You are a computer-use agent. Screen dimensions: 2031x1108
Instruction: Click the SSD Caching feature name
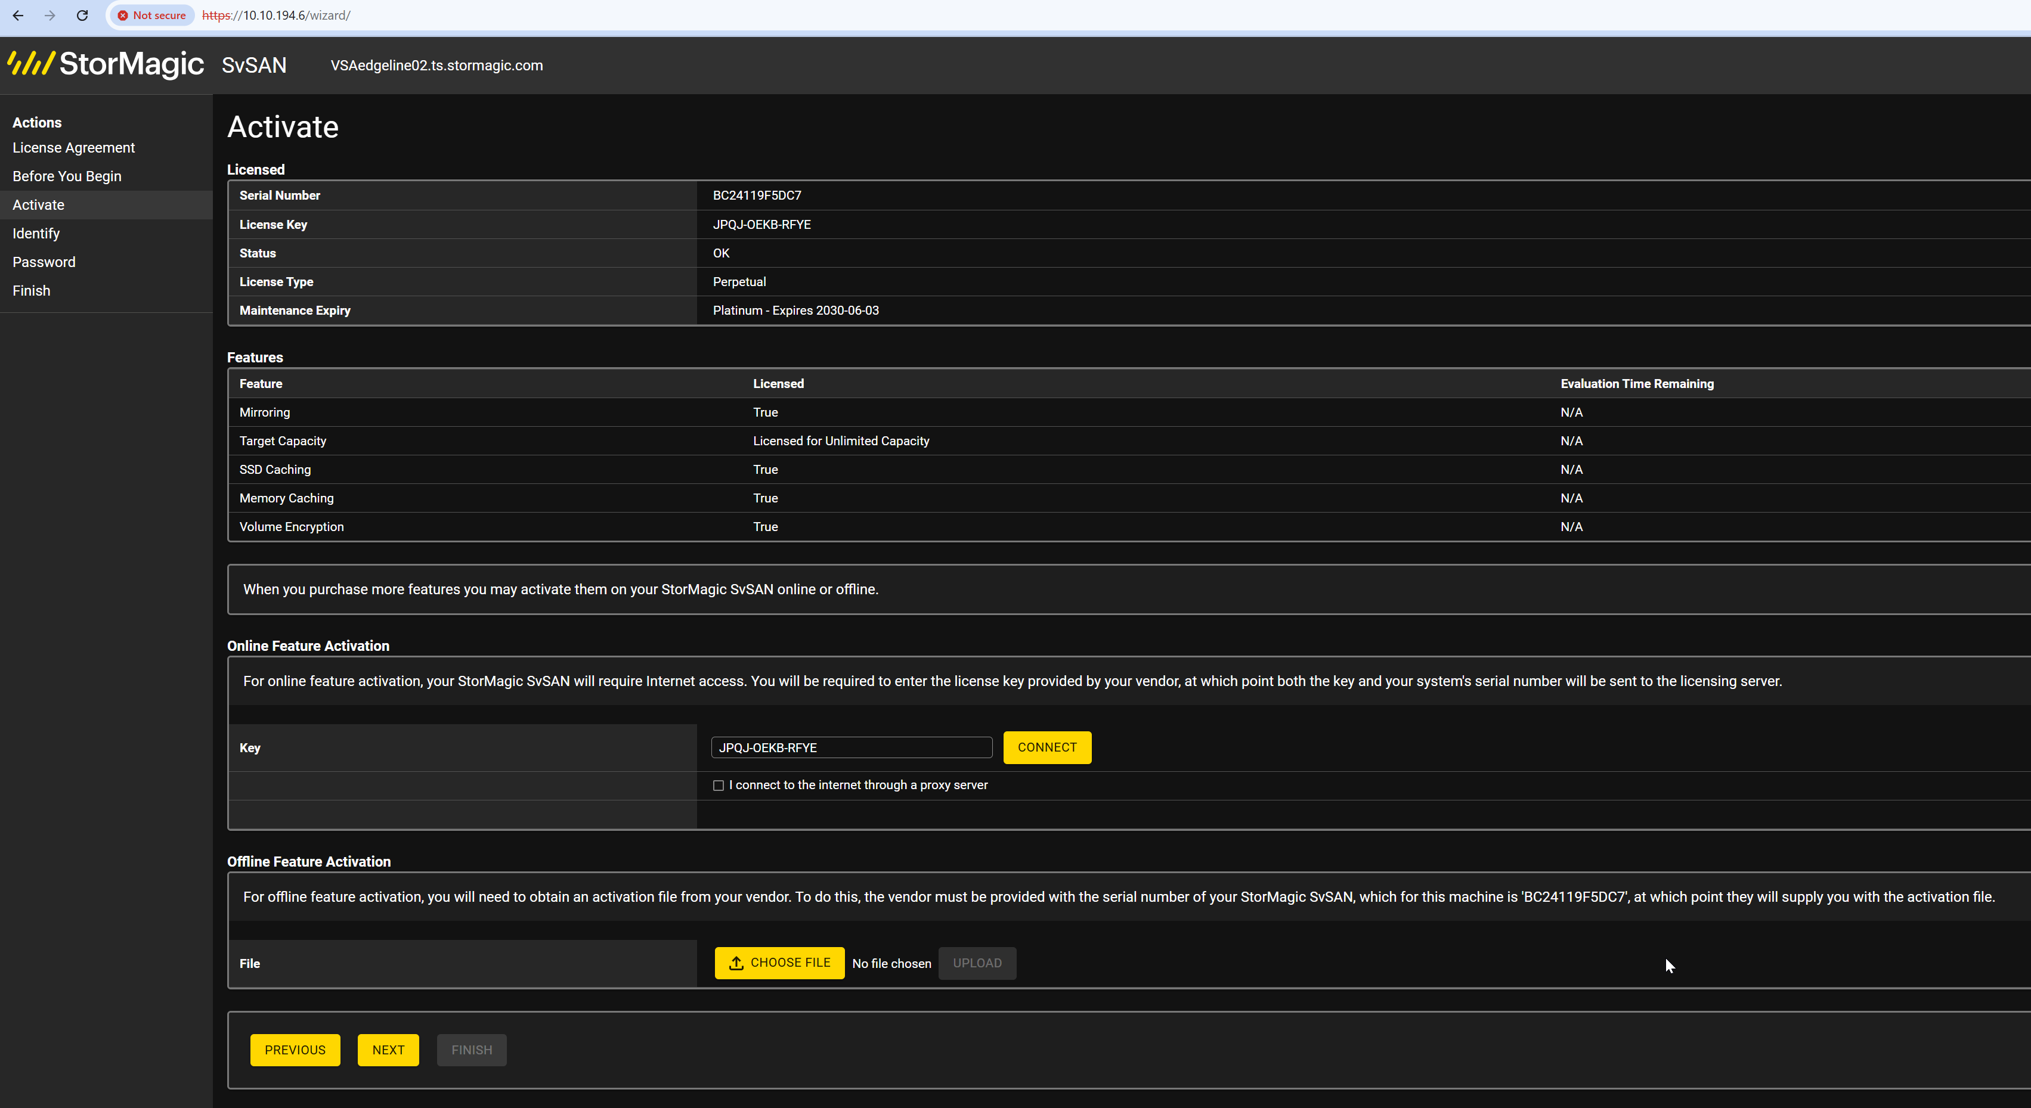275,470
